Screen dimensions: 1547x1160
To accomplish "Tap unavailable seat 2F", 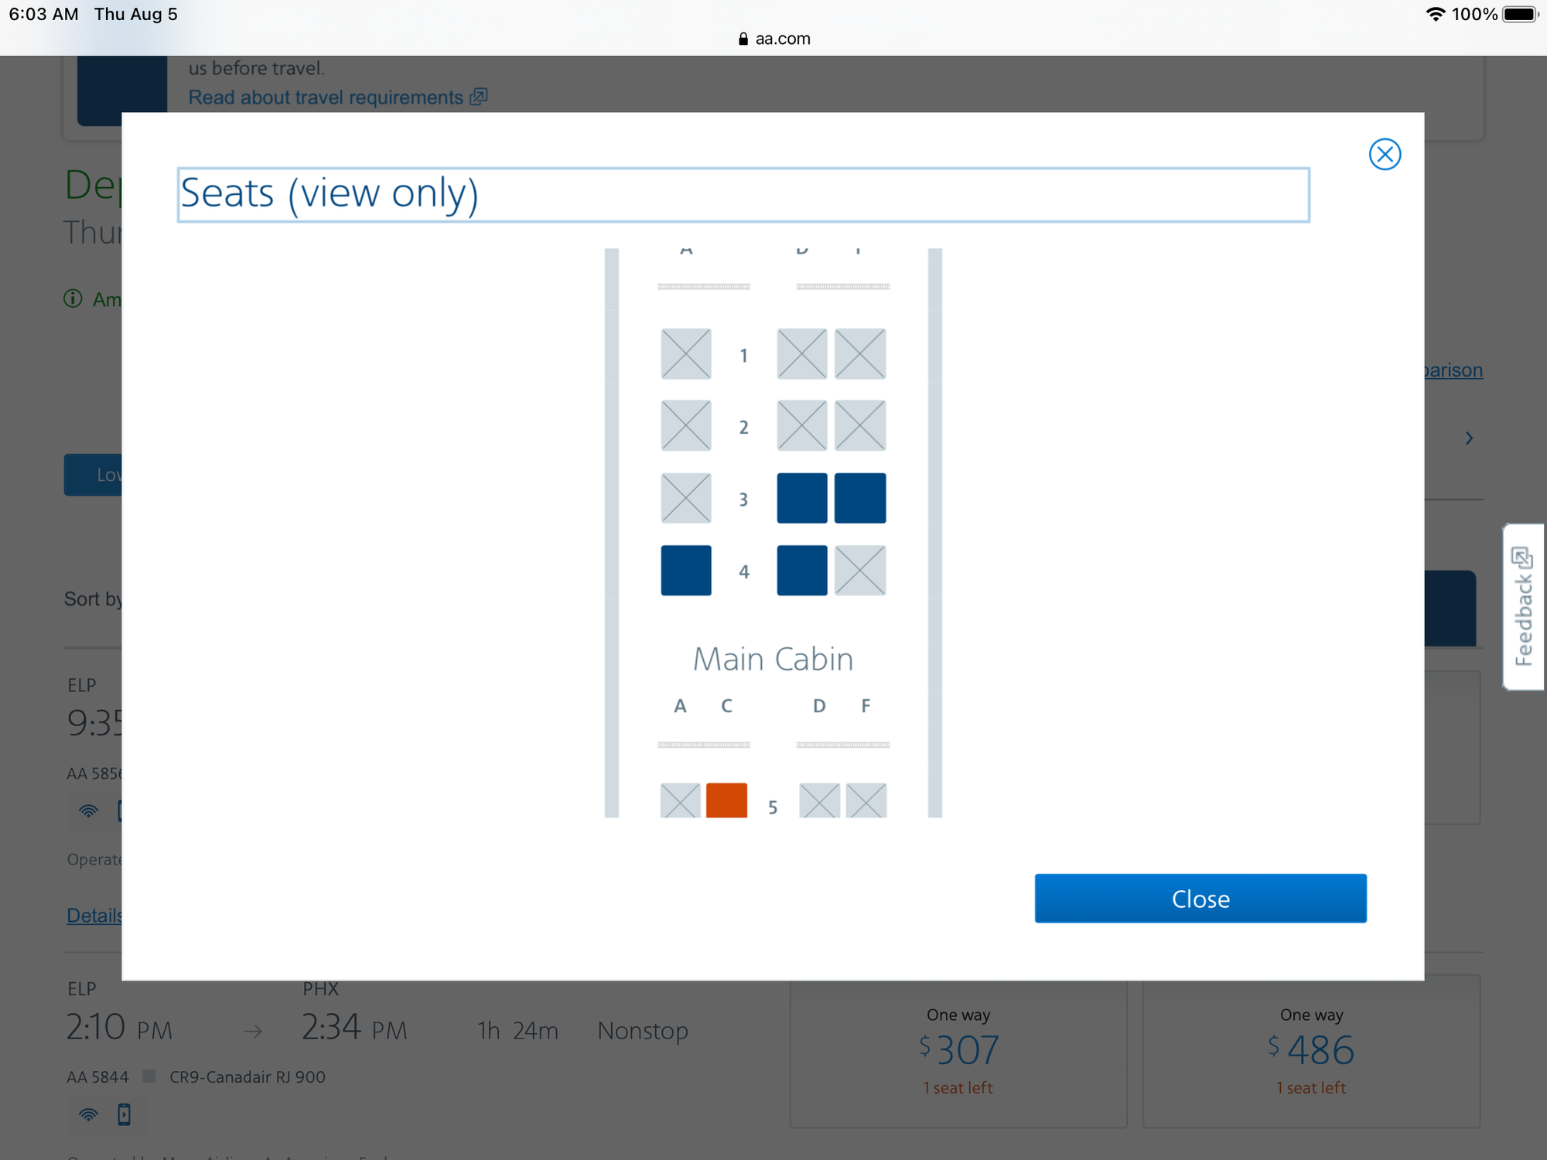I will click(859, 425).
